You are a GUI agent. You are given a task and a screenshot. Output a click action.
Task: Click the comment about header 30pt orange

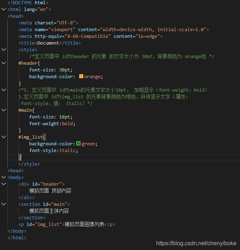(x=122, y=57)
